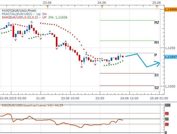
Task: Click the R1 resistance level label
Action: pyautogui.click(x=157, y=42)
